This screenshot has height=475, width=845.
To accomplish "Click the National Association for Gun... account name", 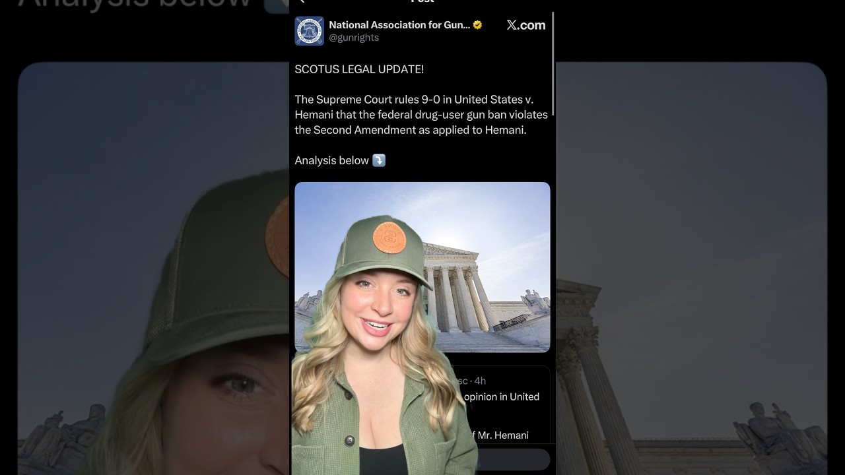I will click(x=399, y=25).
